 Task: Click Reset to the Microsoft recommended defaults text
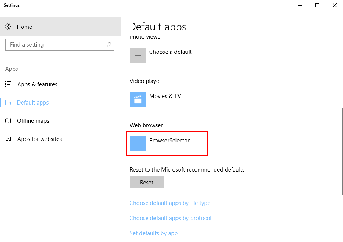pyautogui.click(x=187, y=170)
